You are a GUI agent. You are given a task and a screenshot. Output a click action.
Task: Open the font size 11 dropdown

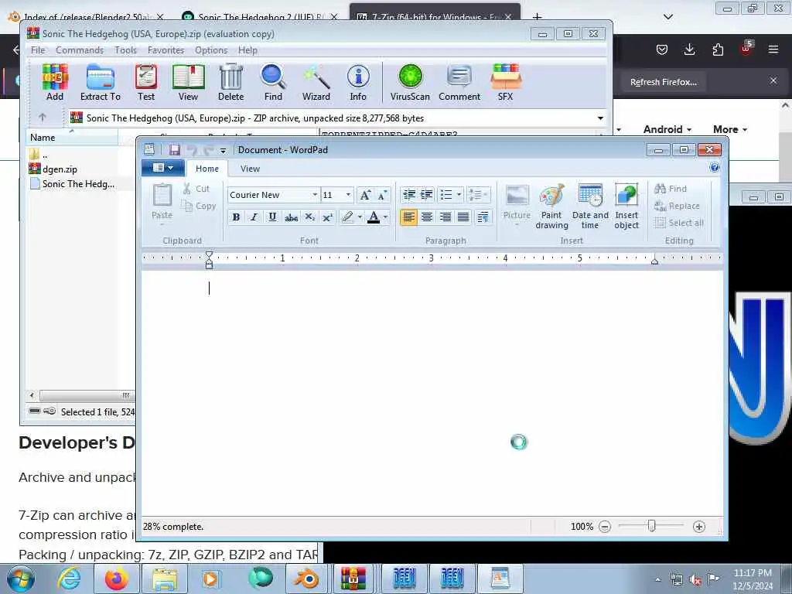click(x=348, y=195)
